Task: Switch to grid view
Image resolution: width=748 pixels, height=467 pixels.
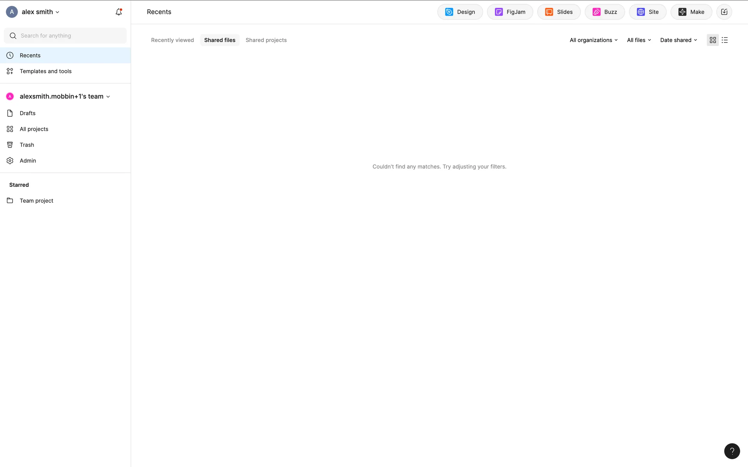Action: [x=713, y=40]
